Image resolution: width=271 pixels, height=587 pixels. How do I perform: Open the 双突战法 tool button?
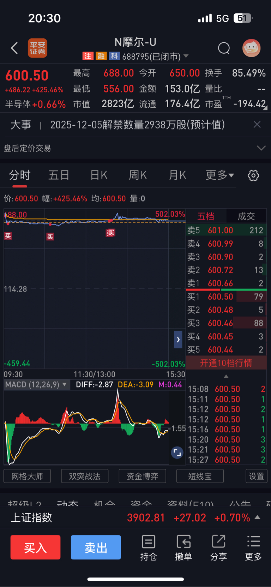point(85,476)
